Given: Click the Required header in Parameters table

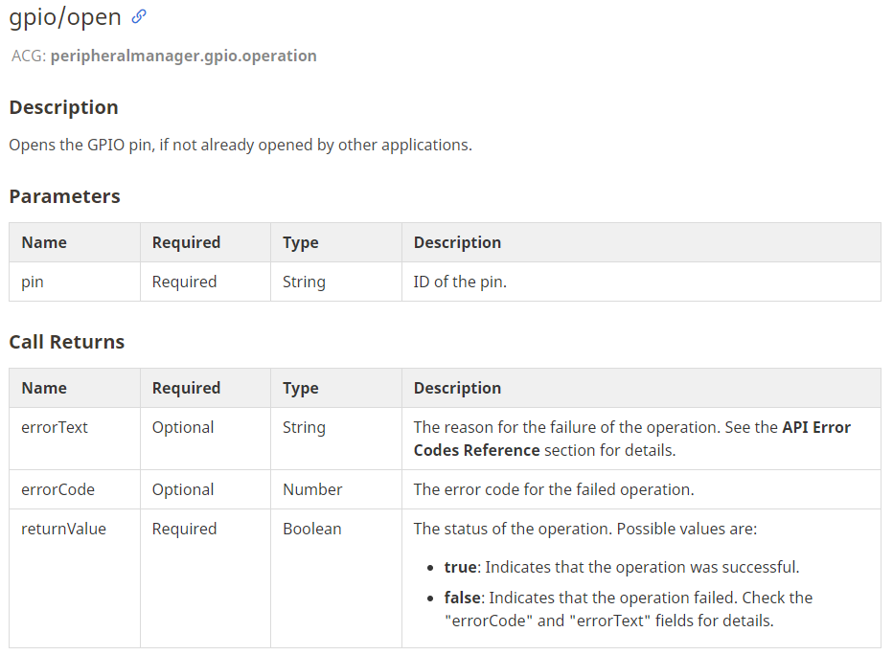Looking at the screenshot, I should 186,242.
